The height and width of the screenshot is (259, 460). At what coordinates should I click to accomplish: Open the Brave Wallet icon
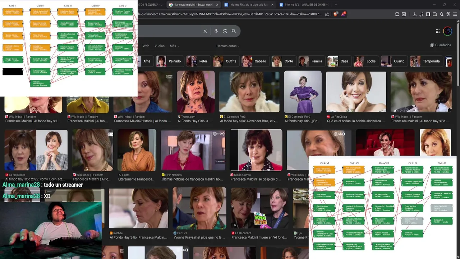(x=435, y=14)
